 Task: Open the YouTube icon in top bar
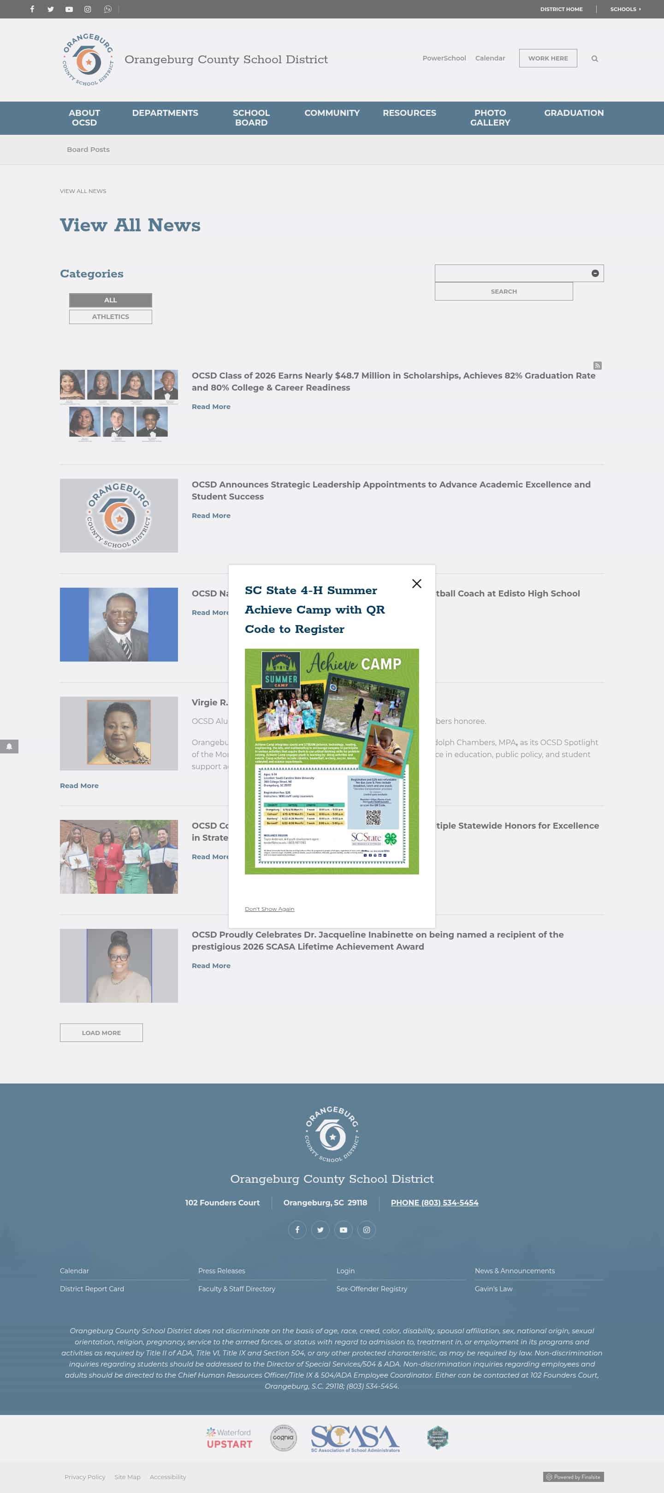click(69, 9)
